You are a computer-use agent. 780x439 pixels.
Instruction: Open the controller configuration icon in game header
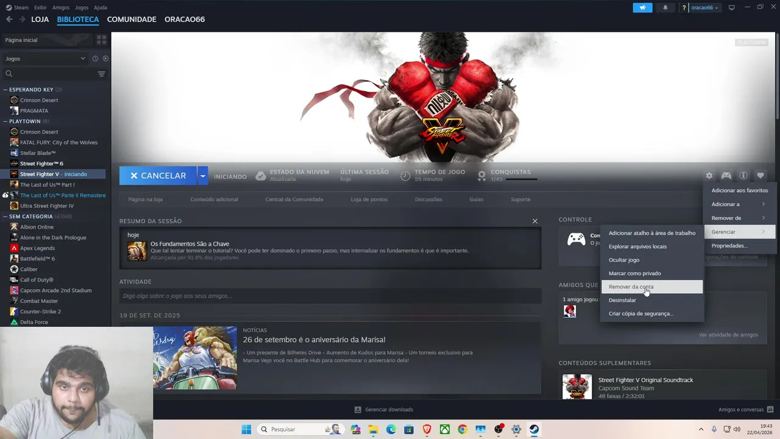(726, 176)
